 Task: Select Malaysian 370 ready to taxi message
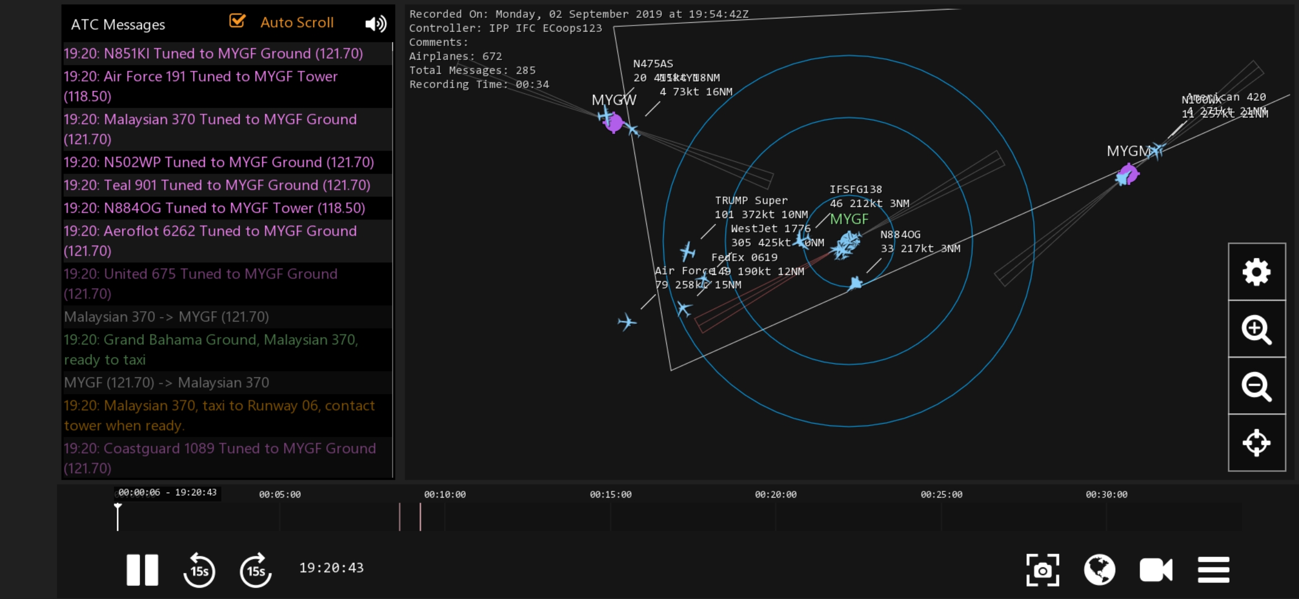[x=211, y=349]
